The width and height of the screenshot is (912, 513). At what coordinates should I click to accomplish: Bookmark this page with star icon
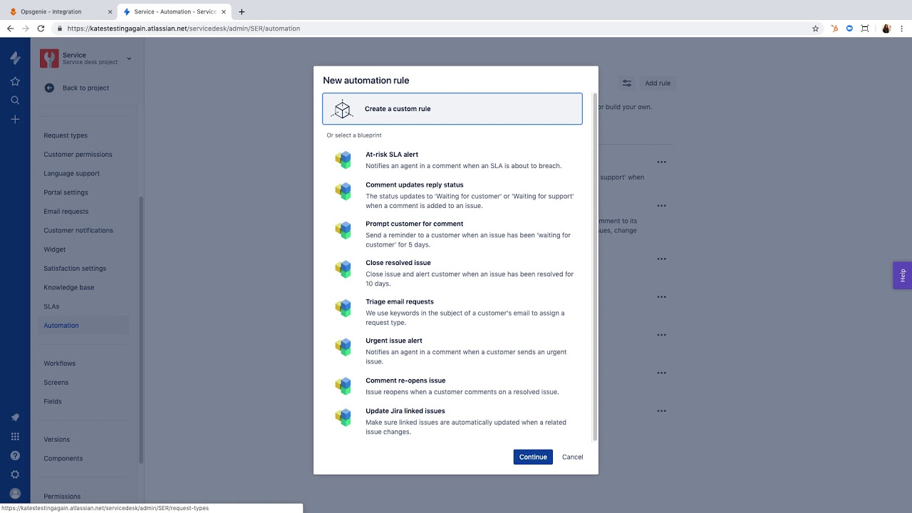pos(815,28)
